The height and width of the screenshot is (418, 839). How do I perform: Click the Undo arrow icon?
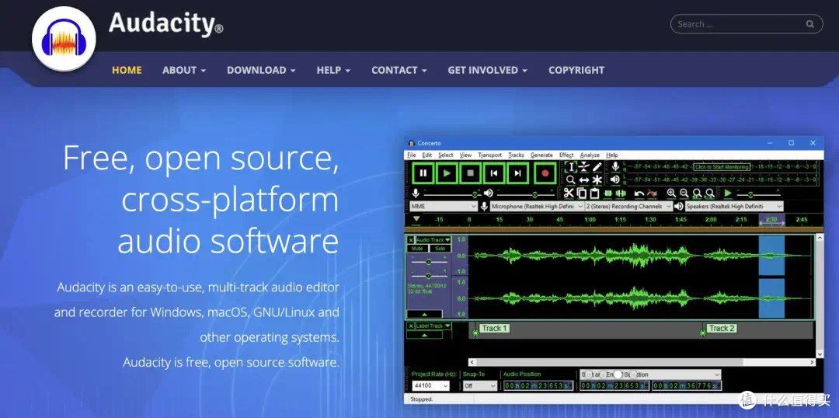[x=639, y=193]
